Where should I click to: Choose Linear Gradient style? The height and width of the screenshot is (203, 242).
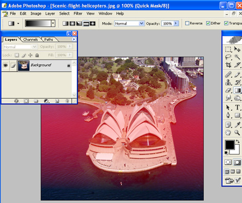click(65, 23)
